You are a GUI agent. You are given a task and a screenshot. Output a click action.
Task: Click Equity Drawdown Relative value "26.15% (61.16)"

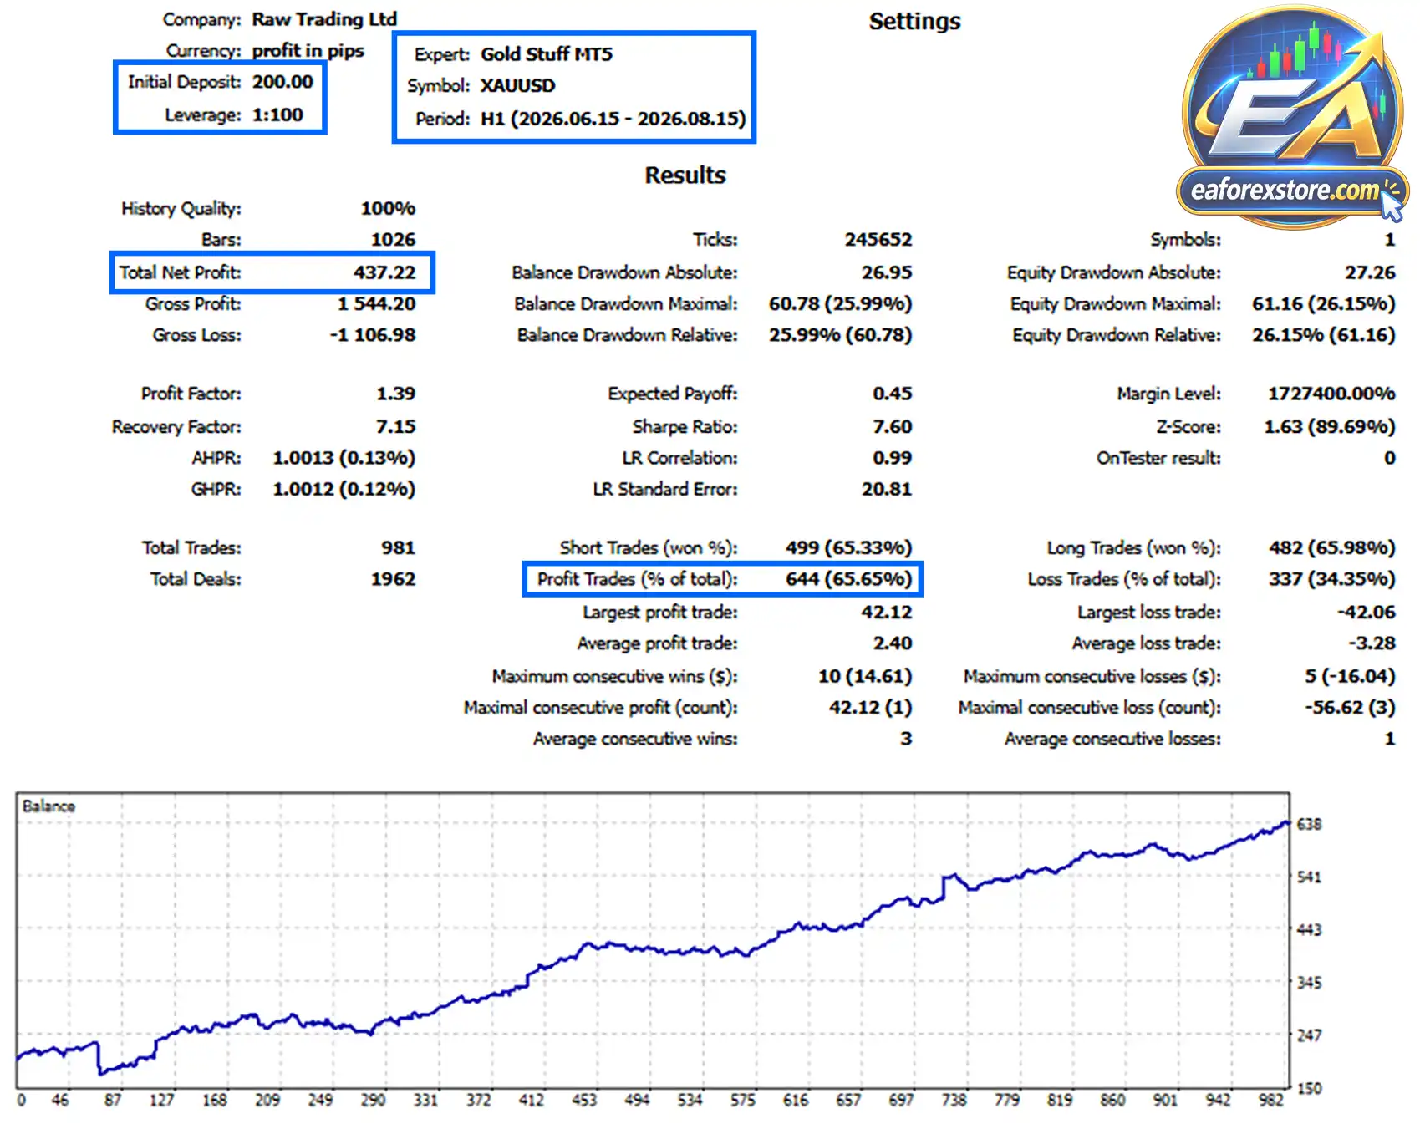pos(1323,335)
